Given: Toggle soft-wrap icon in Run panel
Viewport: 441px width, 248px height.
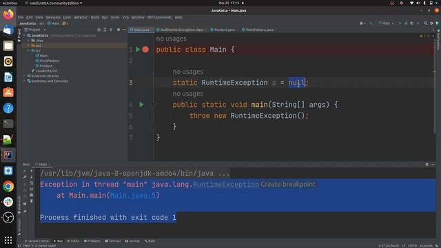Looking at the screenshot, I should (x=31, y=183).
